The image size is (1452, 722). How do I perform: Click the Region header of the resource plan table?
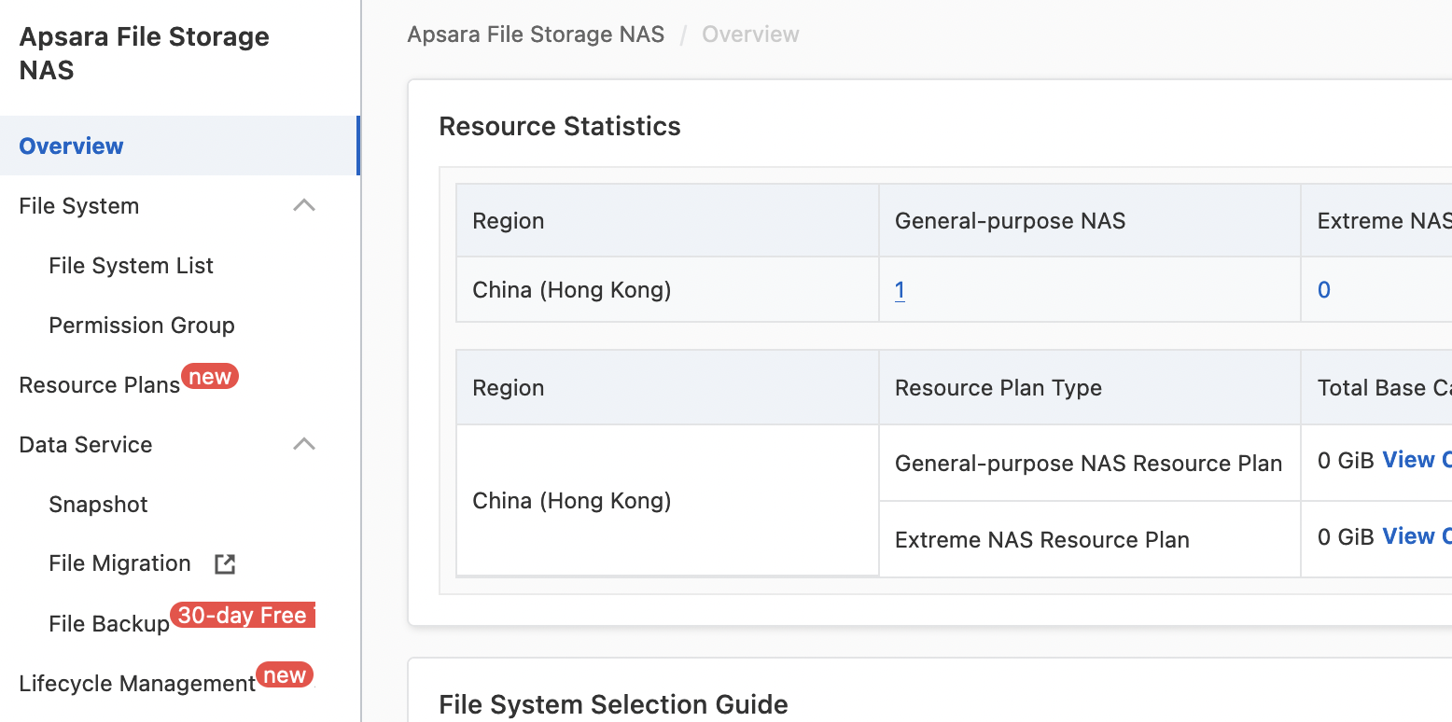tap(509, 388)
